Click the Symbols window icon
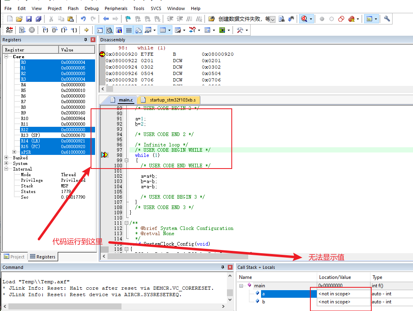This screenshot has height=311, width=413. point(119,30)
